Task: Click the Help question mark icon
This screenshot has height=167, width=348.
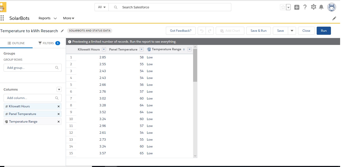Action: coord(305,7)
